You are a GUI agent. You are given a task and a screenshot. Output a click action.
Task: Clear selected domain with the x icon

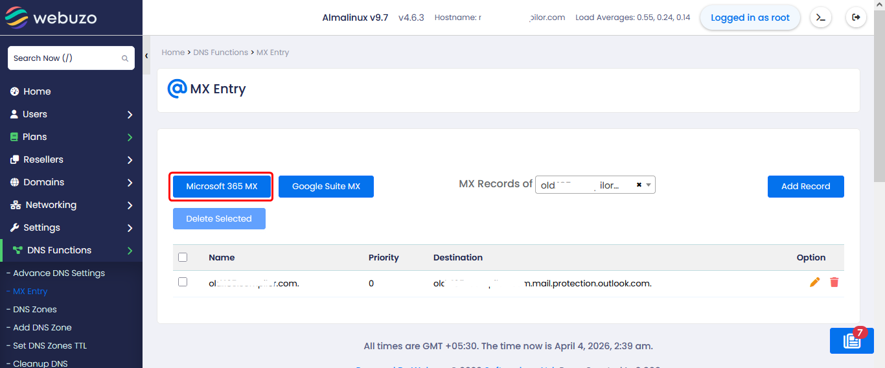[x=639, y=185]
